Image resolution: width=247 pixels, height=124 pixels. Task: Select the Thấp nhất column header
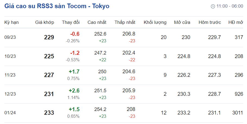click(x=125, y=22)
